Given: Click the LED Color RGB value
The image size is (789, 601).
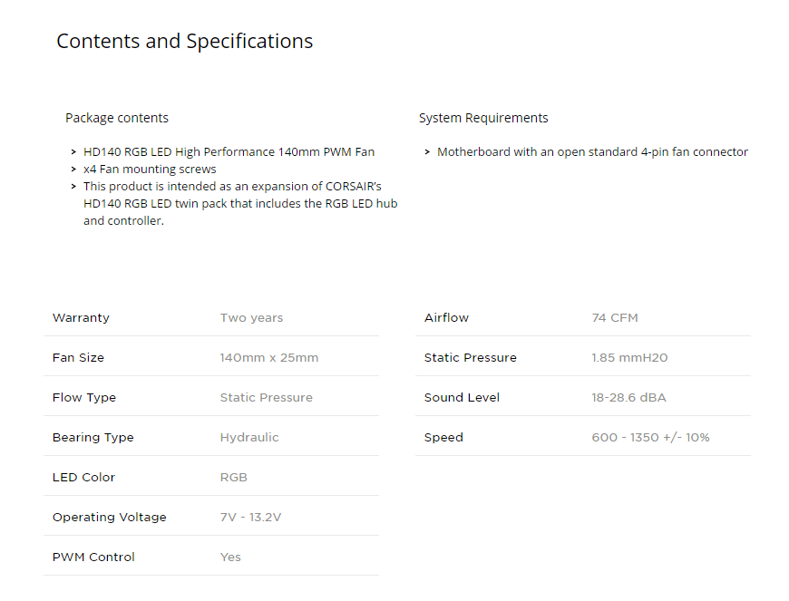Looking at the screenshot, I should tap(233, 478).
